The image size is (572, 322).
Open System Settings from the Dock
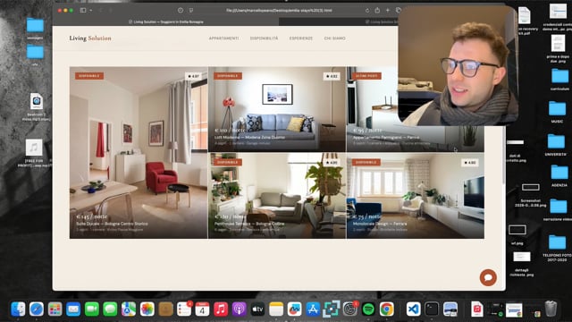coord(349,309)
